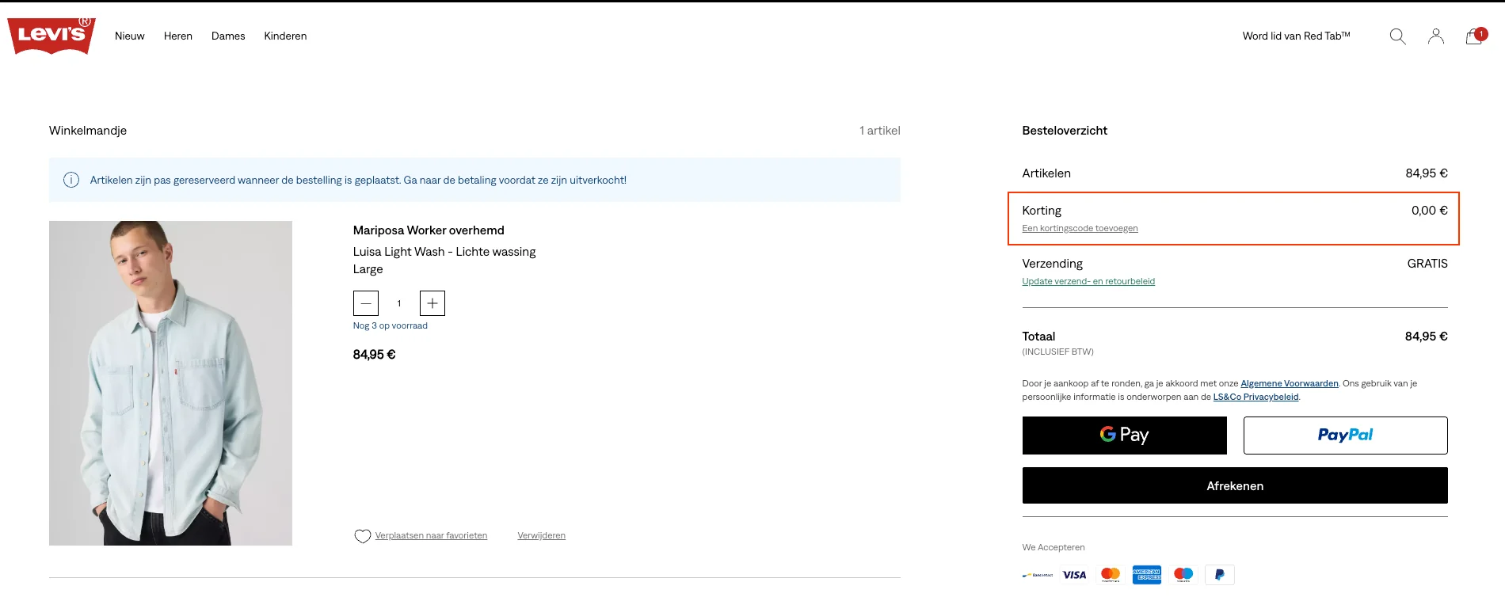The image size is (1505, 601).
Task: Click the GRATIS shipping value
Action: point(1427,264)
